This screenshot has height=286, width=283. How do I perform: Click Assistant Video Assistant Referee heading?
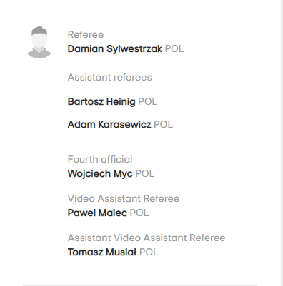tap(147, 238)
